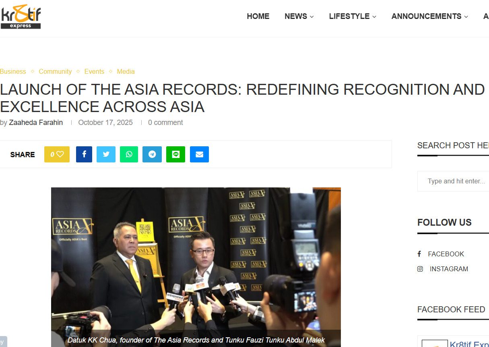Share the article via Telegram
This screenshot has width=489, height=347.
(152, 154)
